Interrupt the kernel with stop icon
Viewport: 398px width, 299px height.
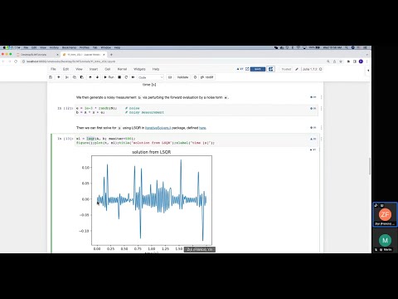[x=119, y=77]
